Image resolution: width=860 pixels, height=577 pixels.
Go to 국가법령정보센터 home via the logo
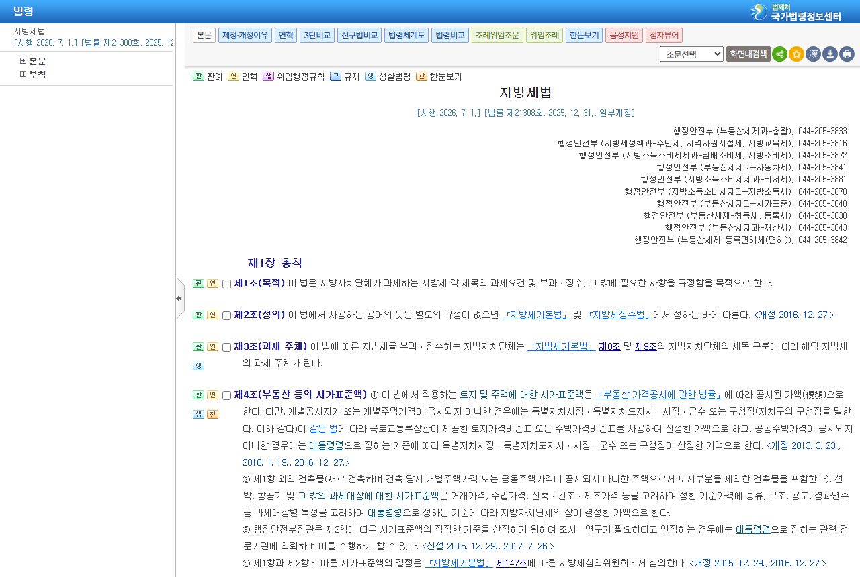795,12
